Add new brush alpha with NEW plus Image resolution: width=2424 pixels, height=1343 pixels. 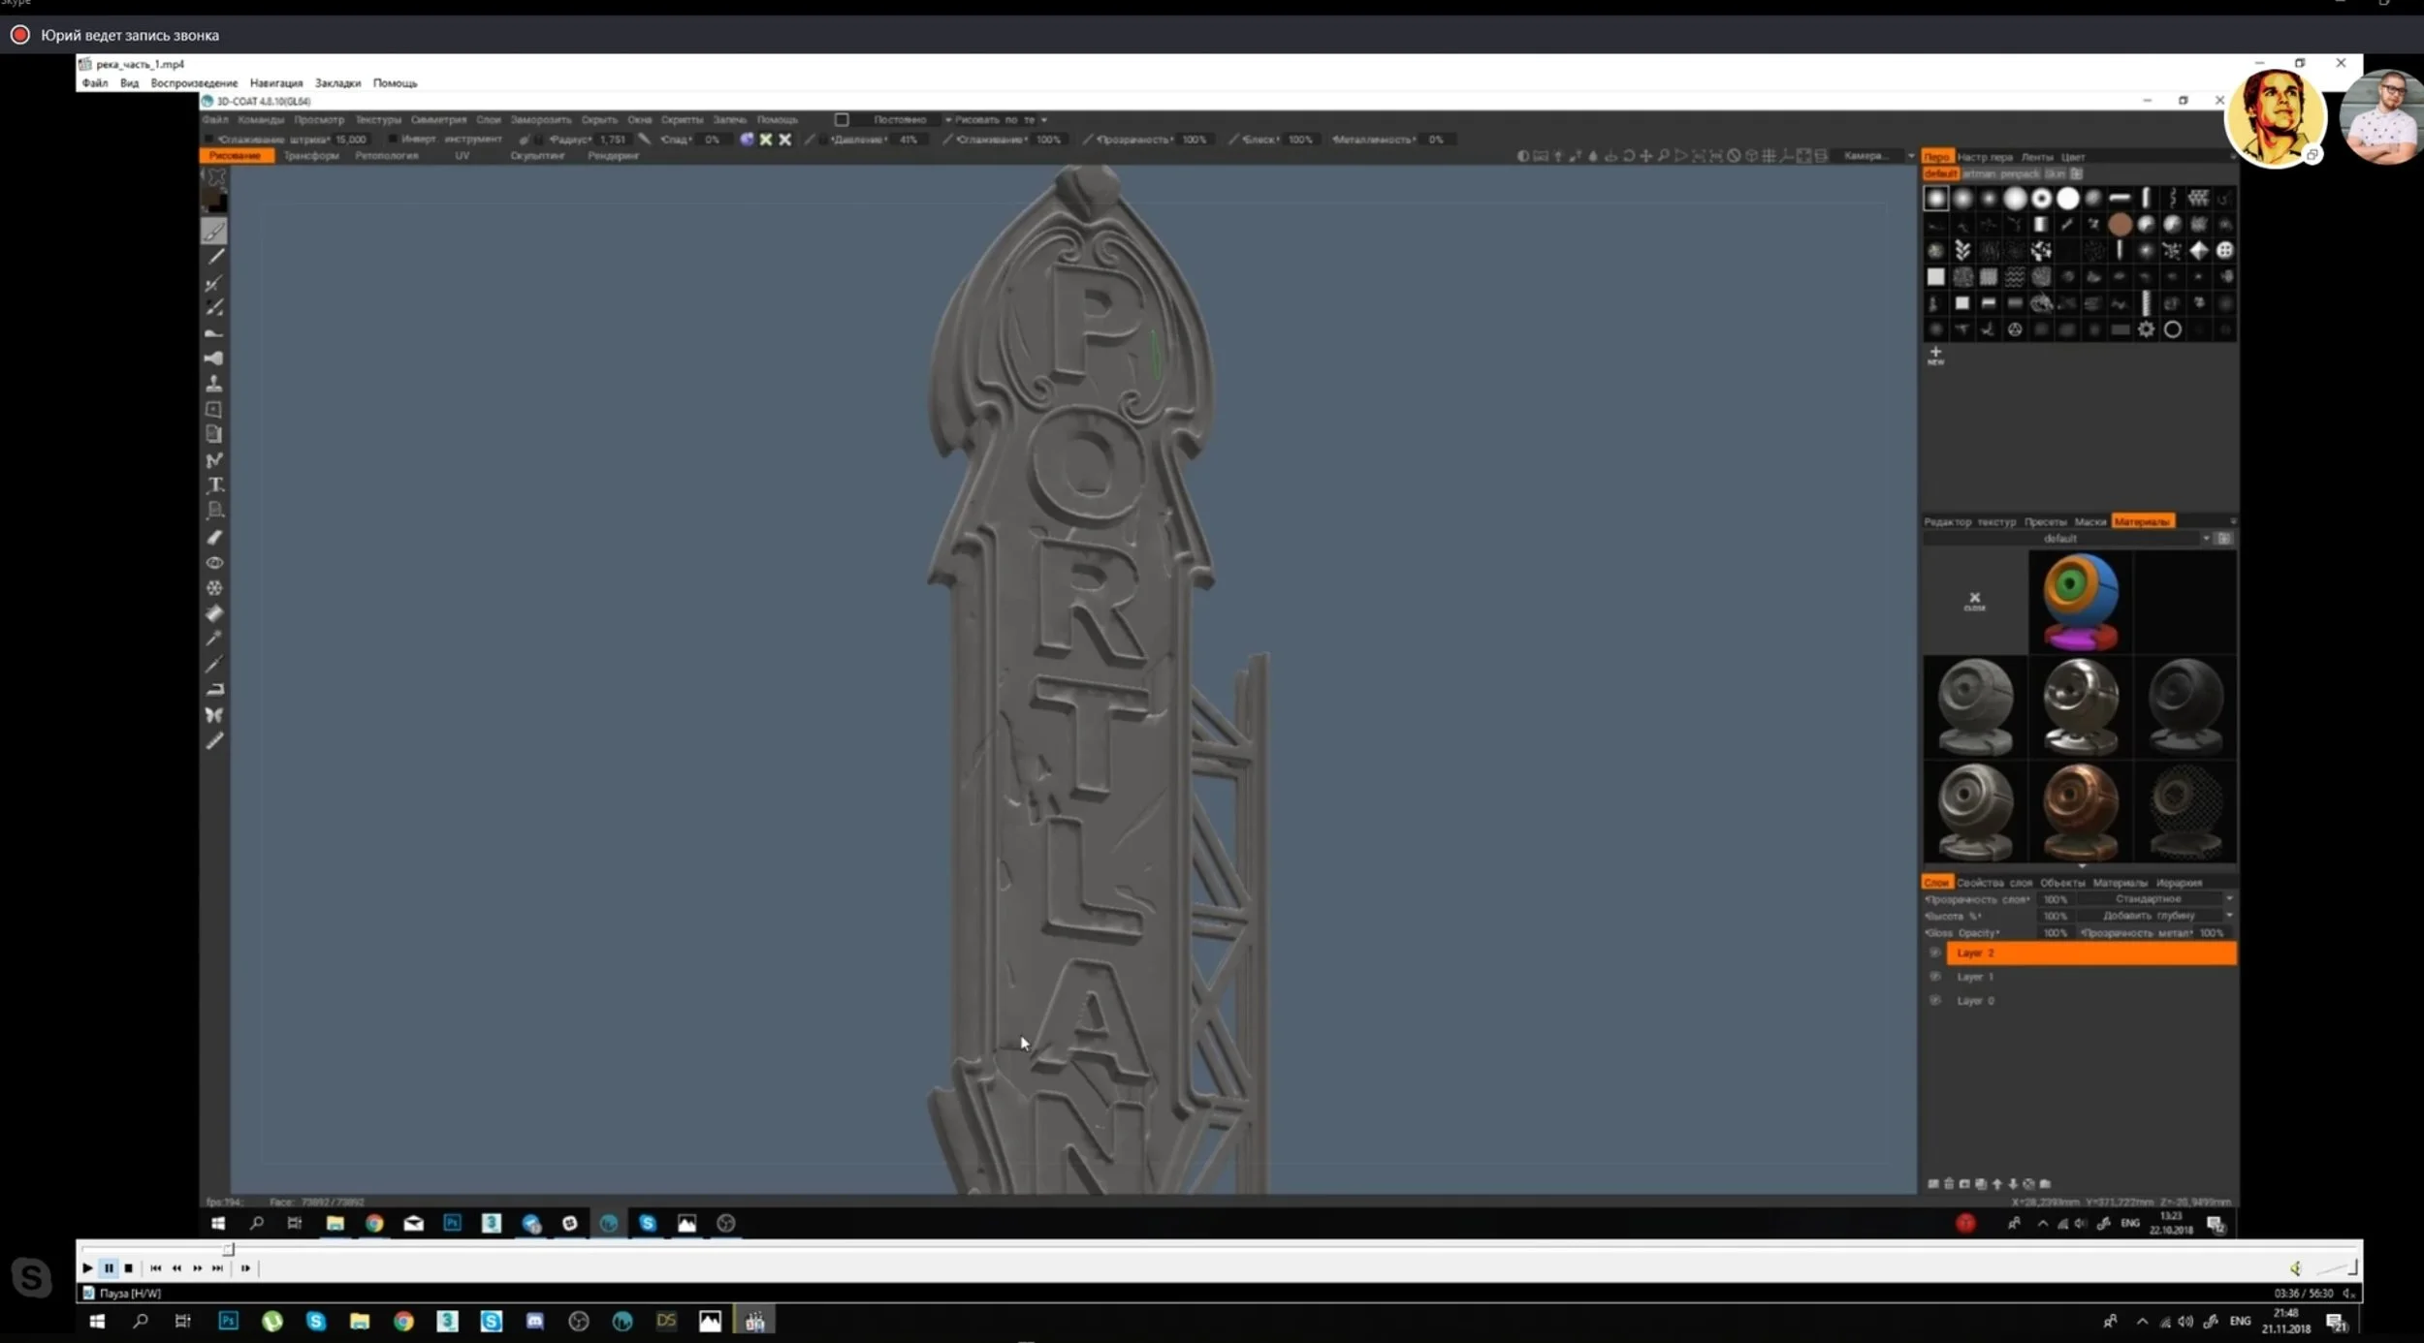click(1935, 356)
